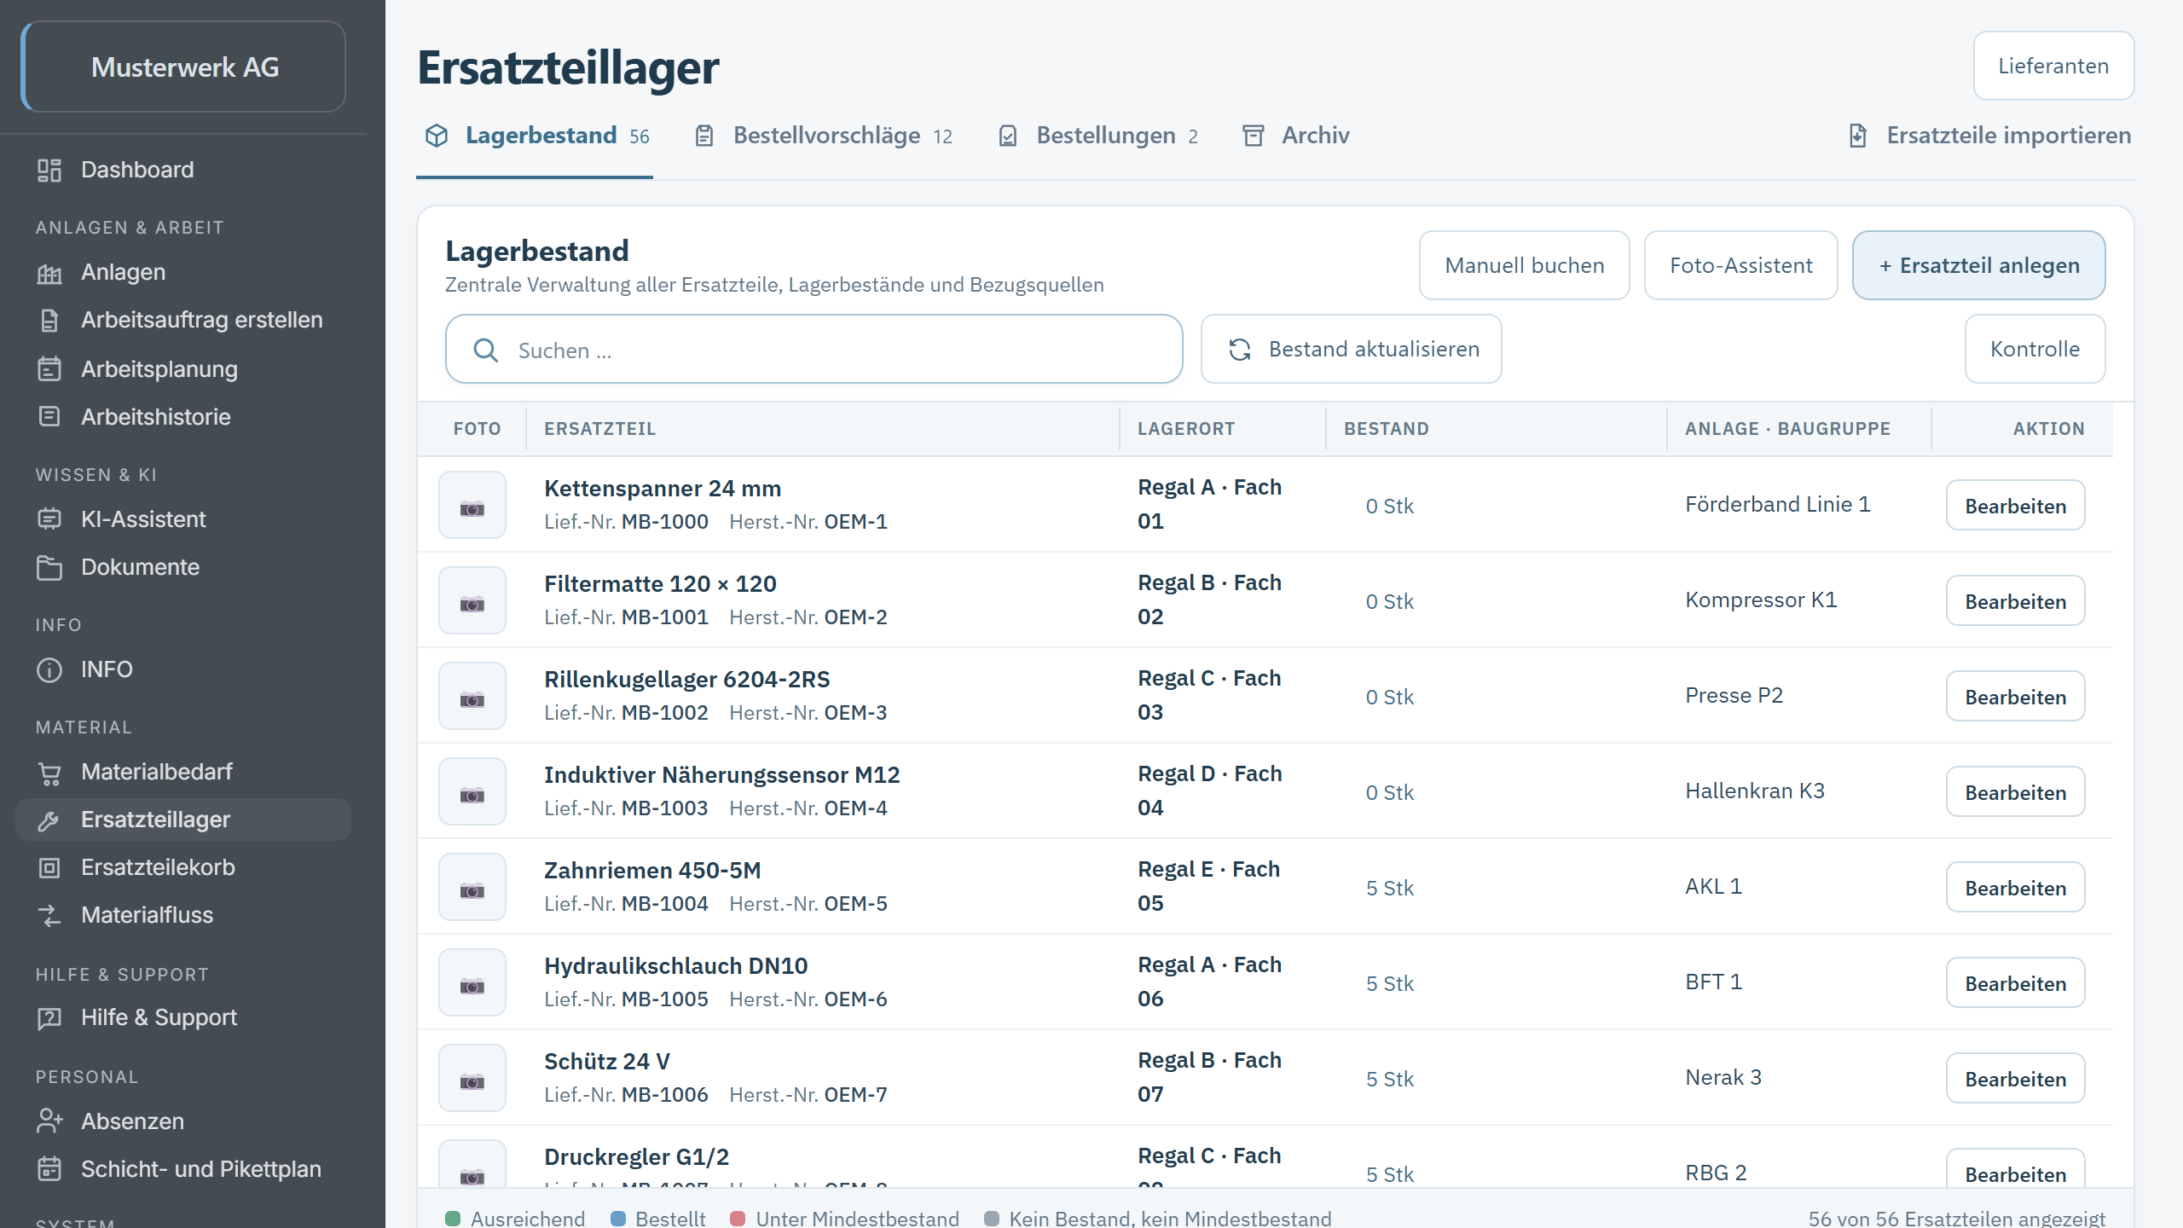Click Bearbeiten for Schütz 24 V
The image size is (2183, 1228).
tap(2016, 1079)
